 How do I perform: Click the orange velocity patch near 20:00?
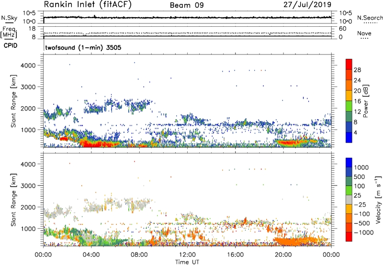click(x=291, y=242)
